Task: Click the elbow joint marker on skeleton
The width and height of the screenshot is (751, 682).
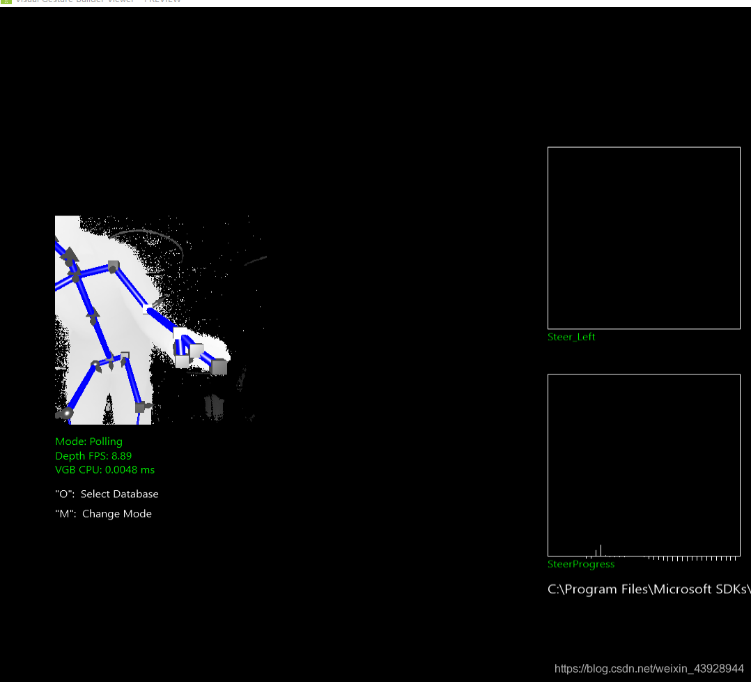Action: (x=146, y=310)
